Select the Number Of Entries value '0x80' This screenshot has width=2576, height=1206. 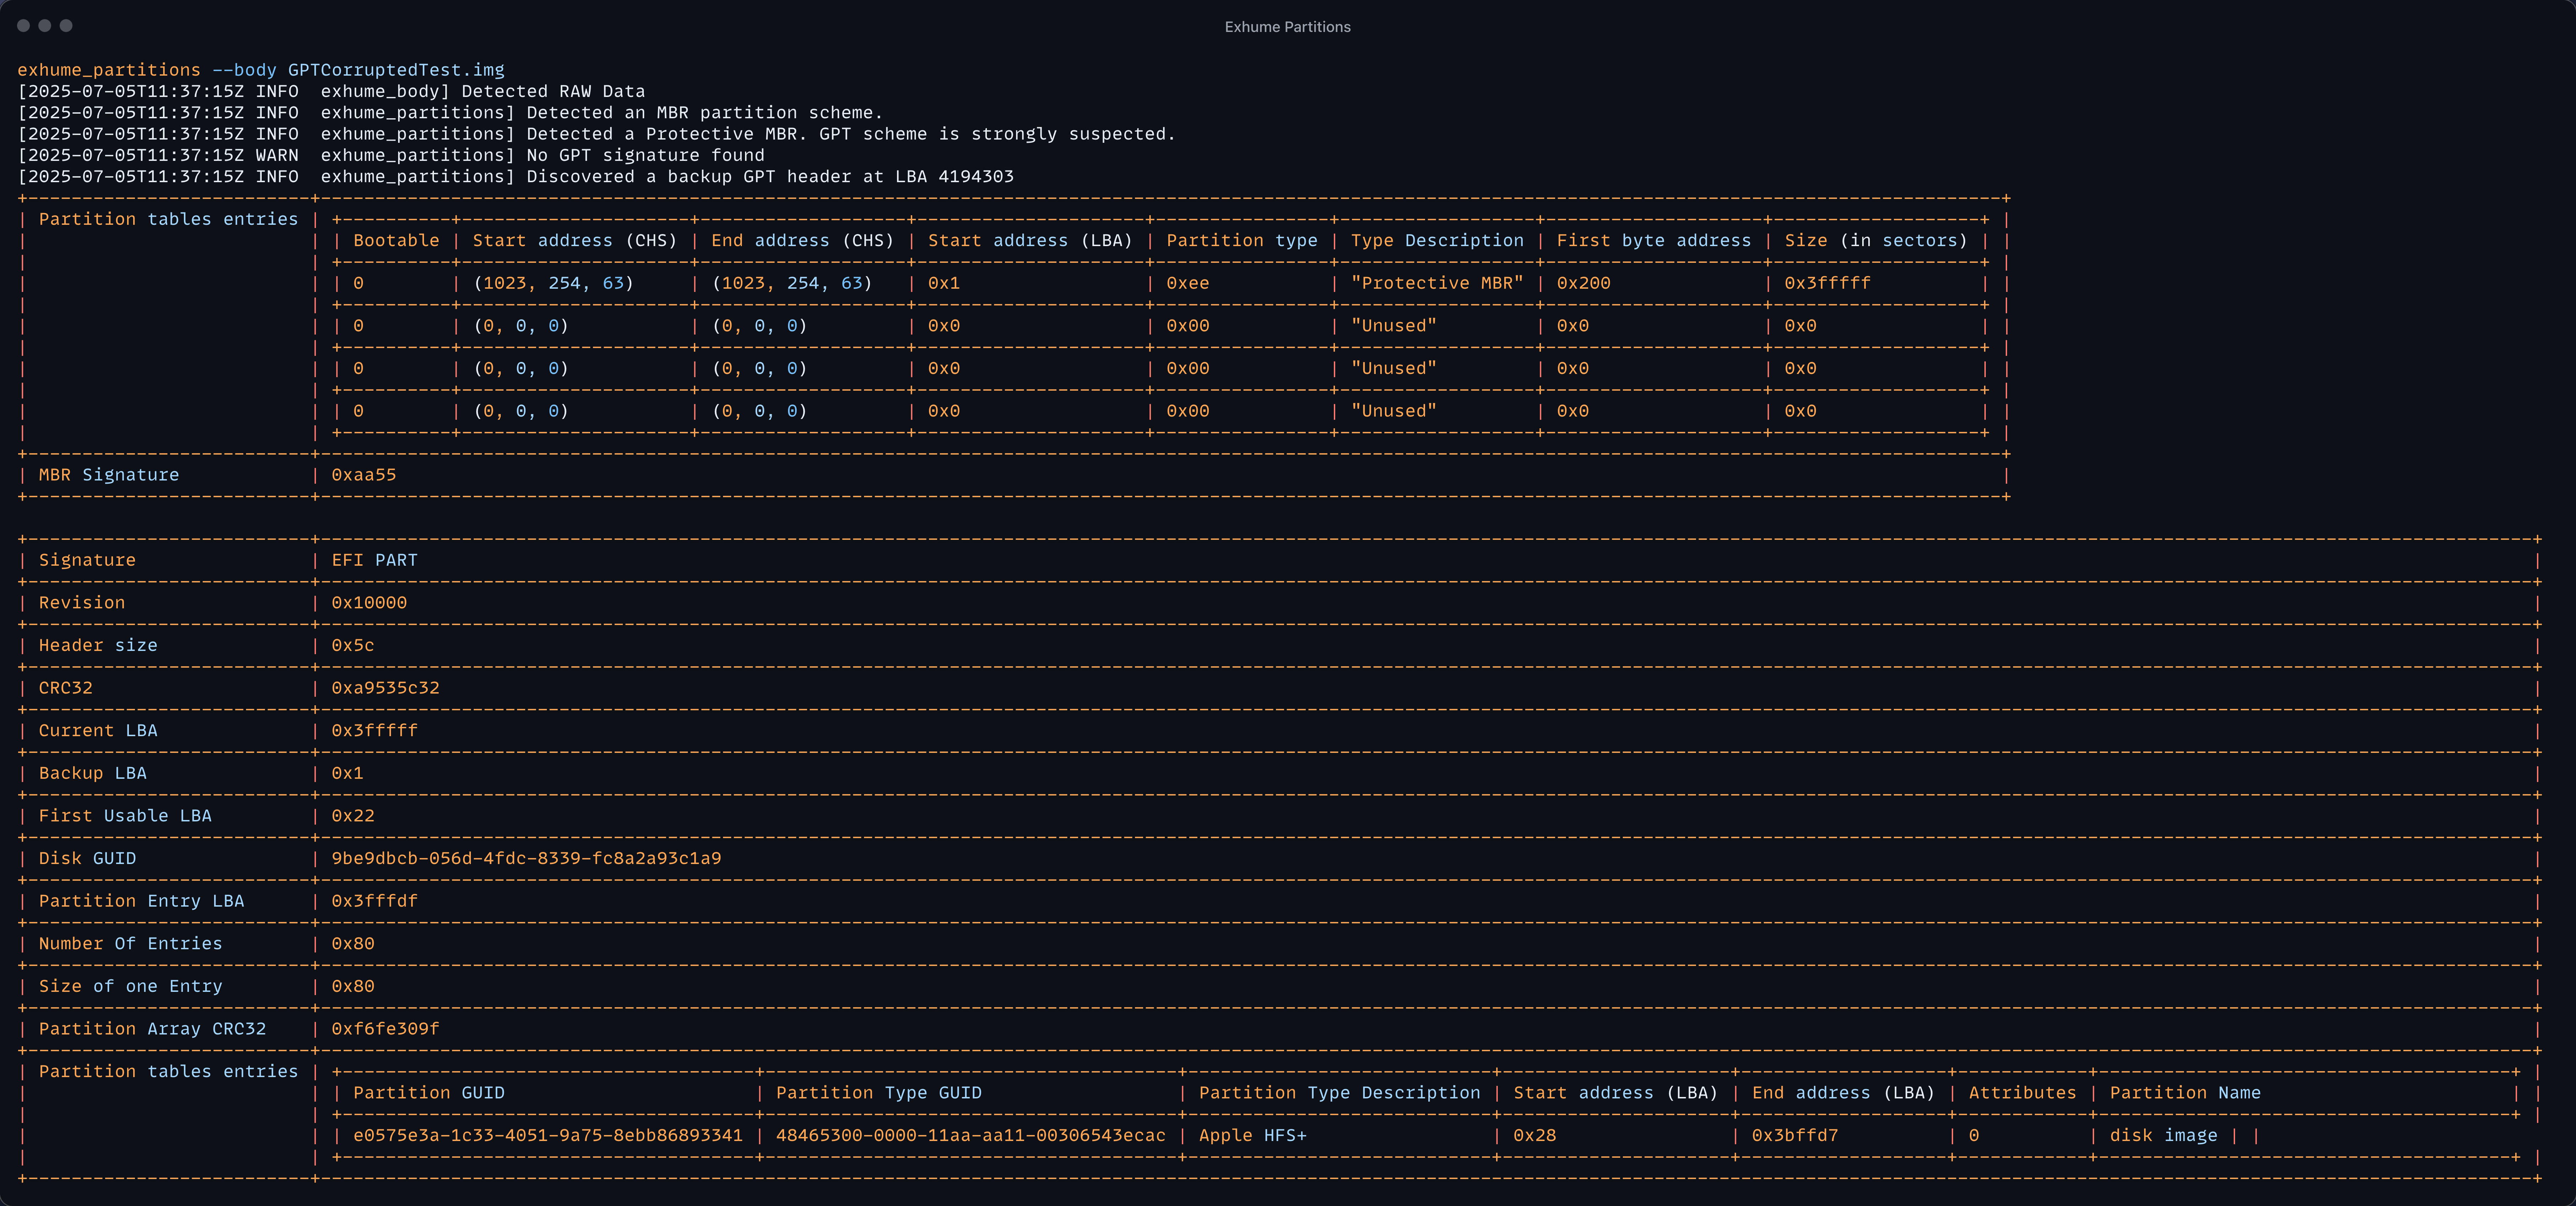point(353,944)
